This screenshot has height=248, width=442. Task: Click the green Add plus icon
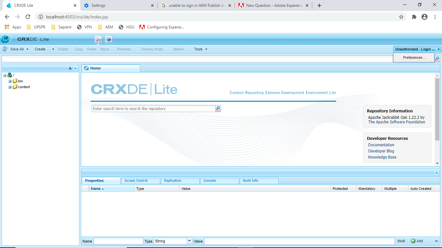click(413, 241)
